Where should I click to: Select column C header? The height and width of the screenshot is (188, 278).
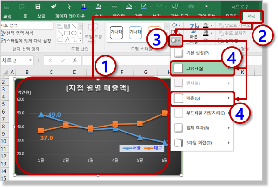tap(51, 72)
